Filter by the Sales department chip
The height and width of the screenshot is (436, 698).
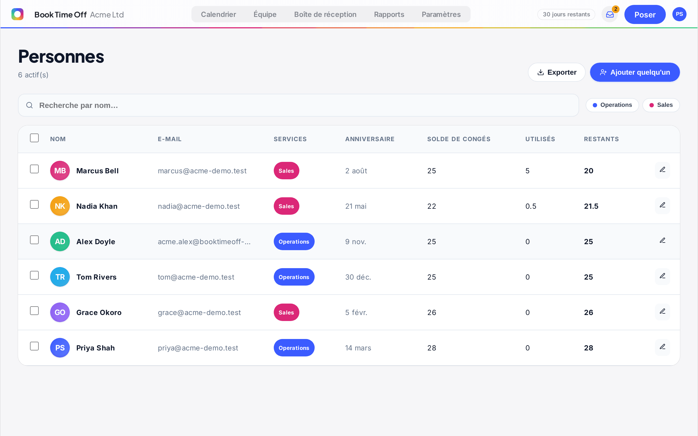[x=661, y=105]
